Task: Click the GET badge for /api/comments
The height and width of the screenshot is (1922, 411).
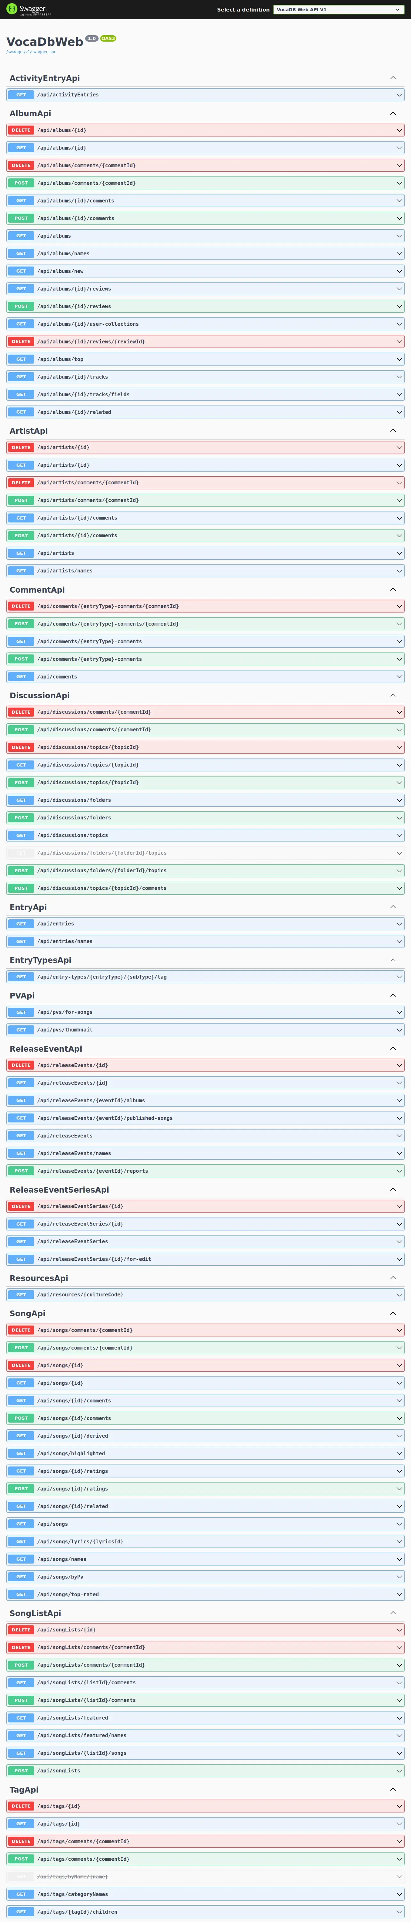Action: (21, 677)
